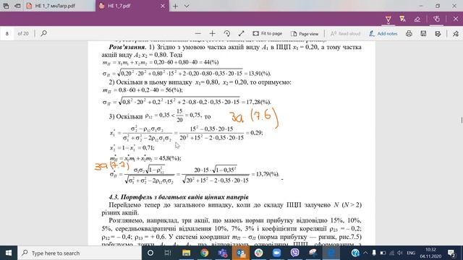Open the Action Center notifications
463x260 pixels.
coord(451,253)
